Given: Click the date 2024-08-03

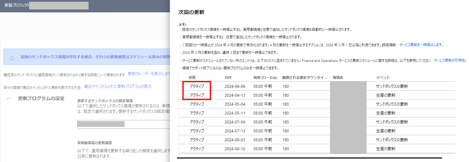Looking at the screenshot, I should tap(235, 140).
